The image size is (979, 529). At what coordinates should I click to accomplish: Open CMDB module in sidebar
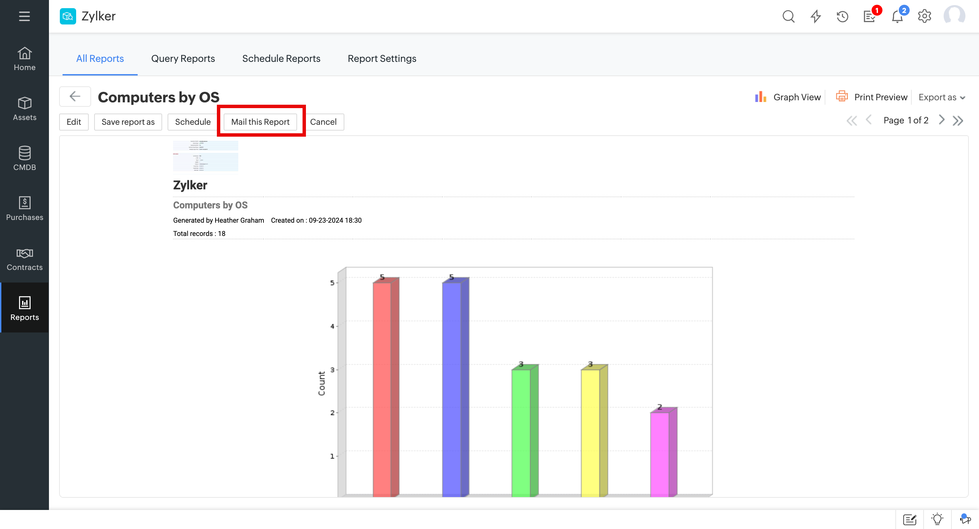(x=24, y=158)
